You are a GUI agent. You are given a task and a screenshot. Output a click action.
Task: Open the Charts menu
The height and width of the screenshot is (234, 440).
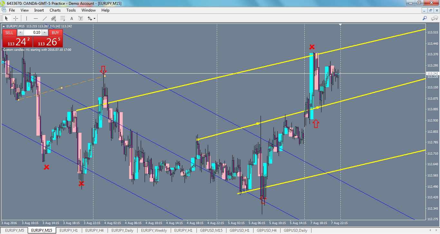55,10
